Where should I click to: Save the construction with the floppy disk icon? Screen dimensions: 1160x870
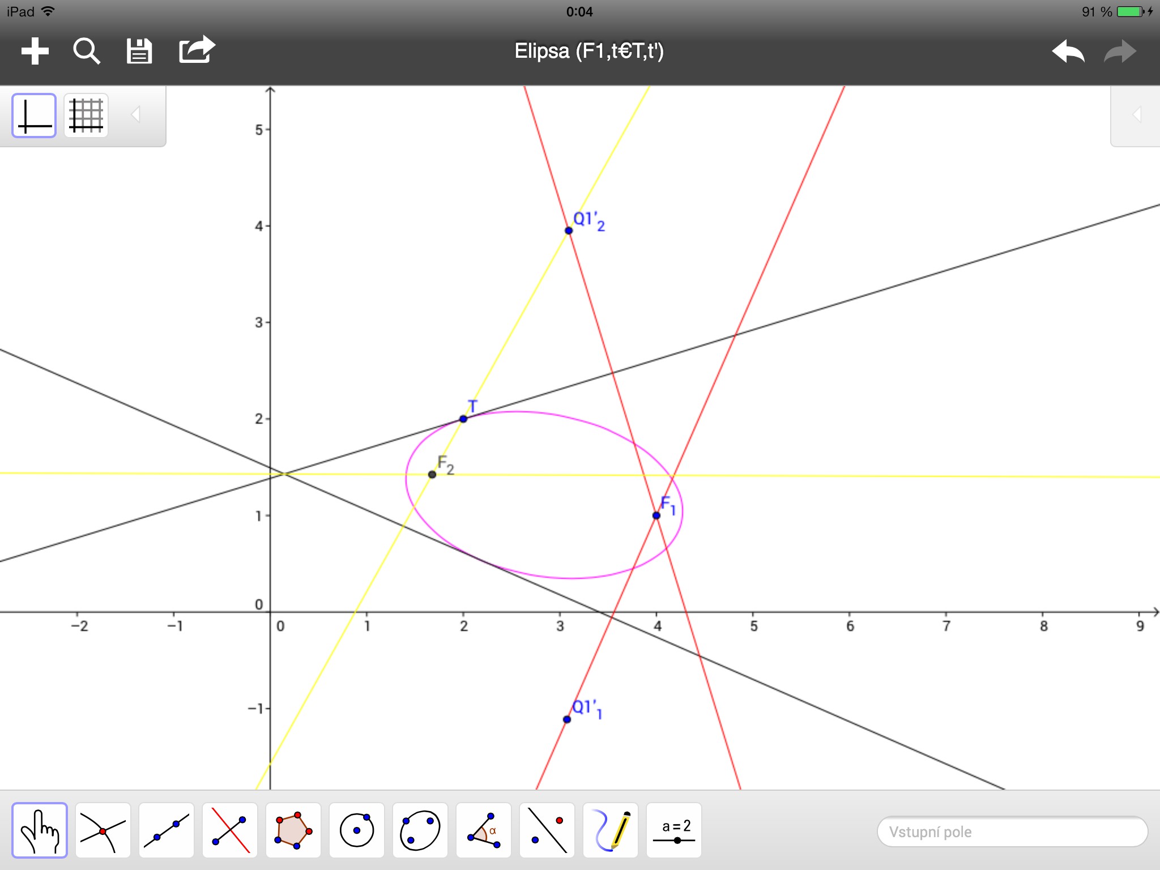point(139,51)
